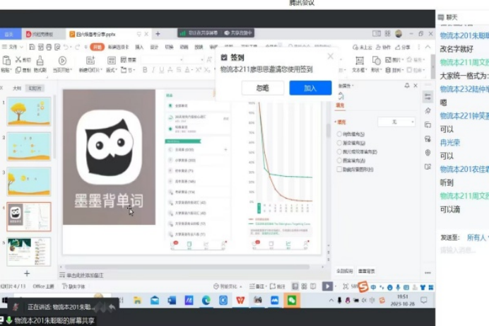Switch to the 开始 ribbon tab
The width and height of the screenshot is (489, 326).
click(98, 47)
